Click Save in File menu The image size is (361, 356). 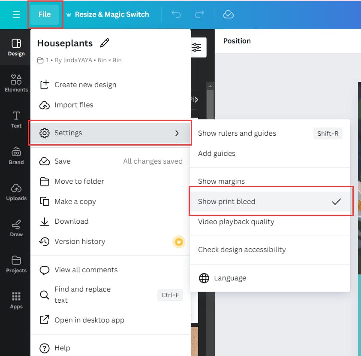pos(110,161)
